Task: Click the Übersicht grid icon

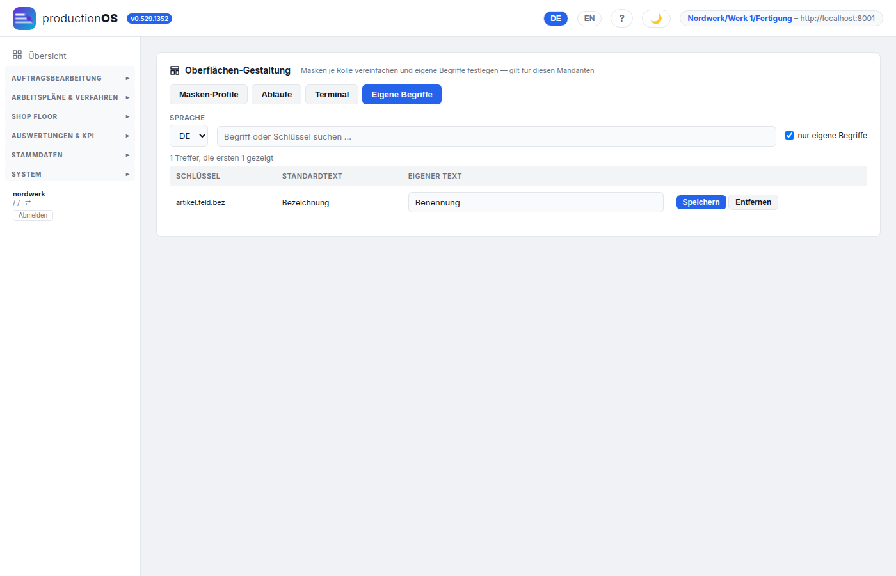Action: coord(17,55)
